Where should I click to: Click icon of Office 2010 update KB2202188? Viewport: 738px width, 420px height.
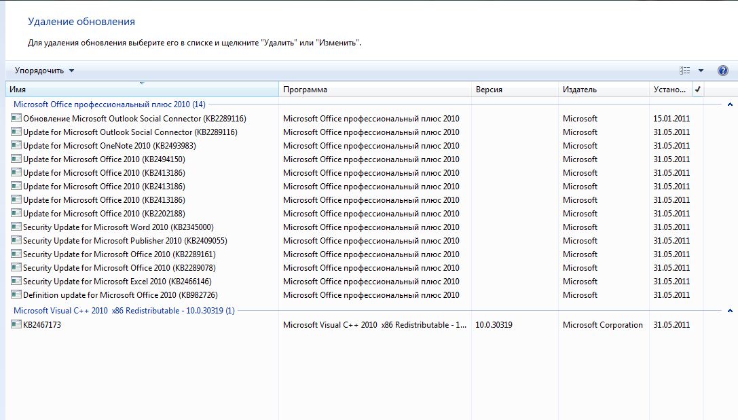[16, 214]
